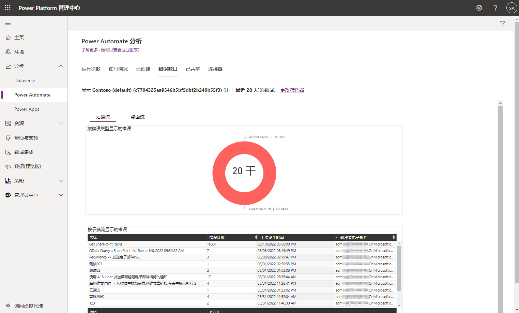Click the policies icon beside 策略

click(x=8, y=181)
